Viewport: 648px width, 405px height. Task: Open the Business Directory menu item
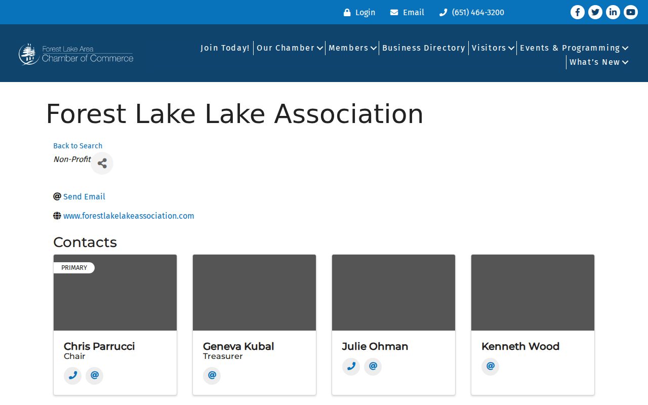424,48
